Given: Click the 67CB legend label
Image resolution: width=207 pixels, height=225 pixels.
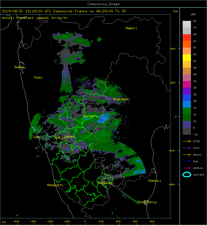Looking at the screenshot, I should click(196, 141).
